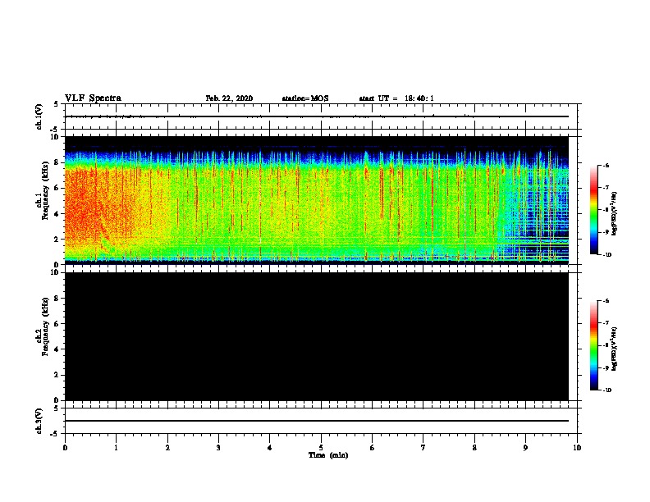Click the "station=MOS" header text

[305, 98]
